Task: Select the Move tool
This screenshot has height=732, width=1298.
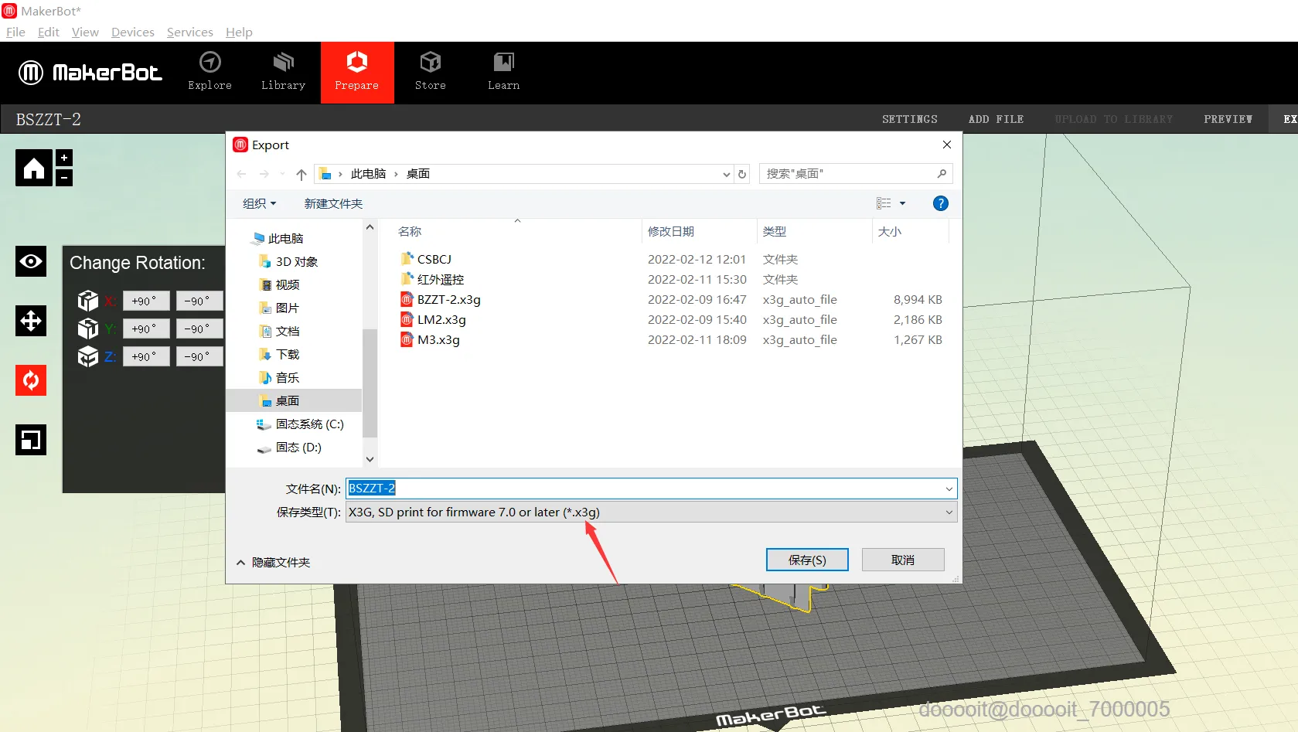Action: click(31, 321)
